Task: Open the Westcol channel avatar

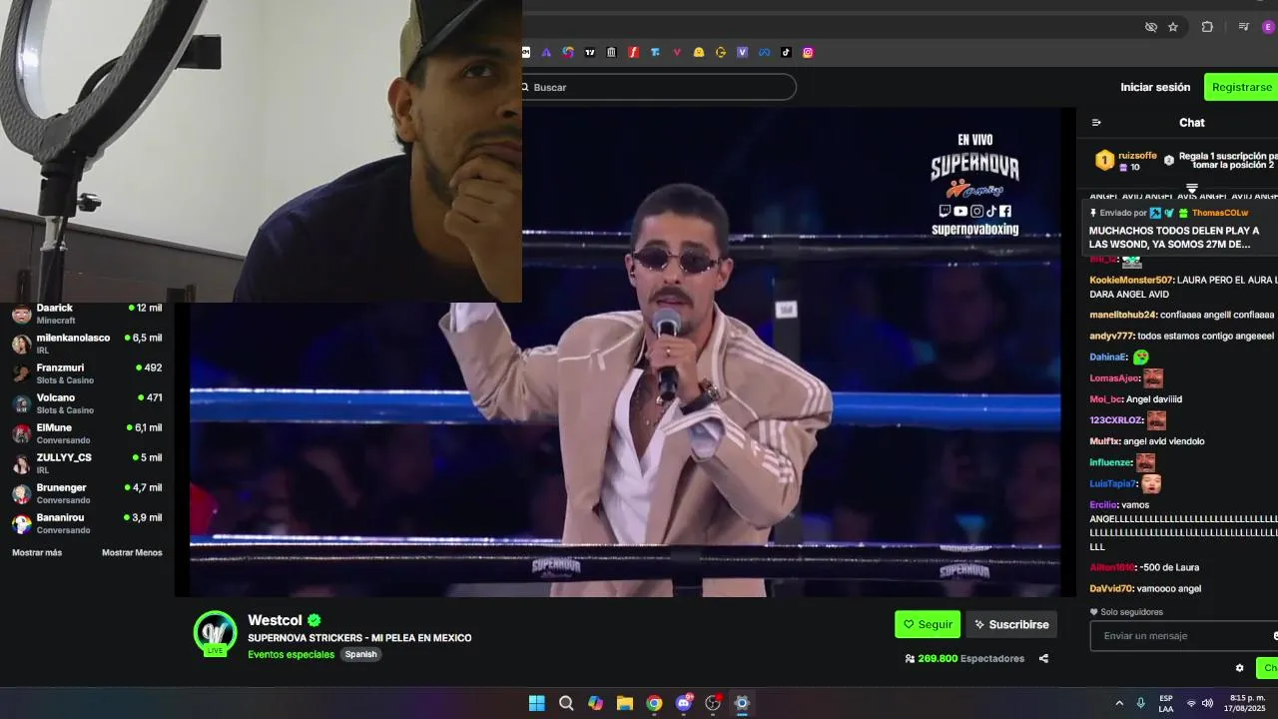Action: pos(215,632)
